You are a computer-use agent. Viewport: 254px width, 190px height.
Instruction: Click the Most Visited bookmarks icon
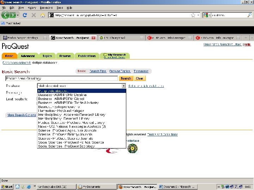[x=3, y=23]
